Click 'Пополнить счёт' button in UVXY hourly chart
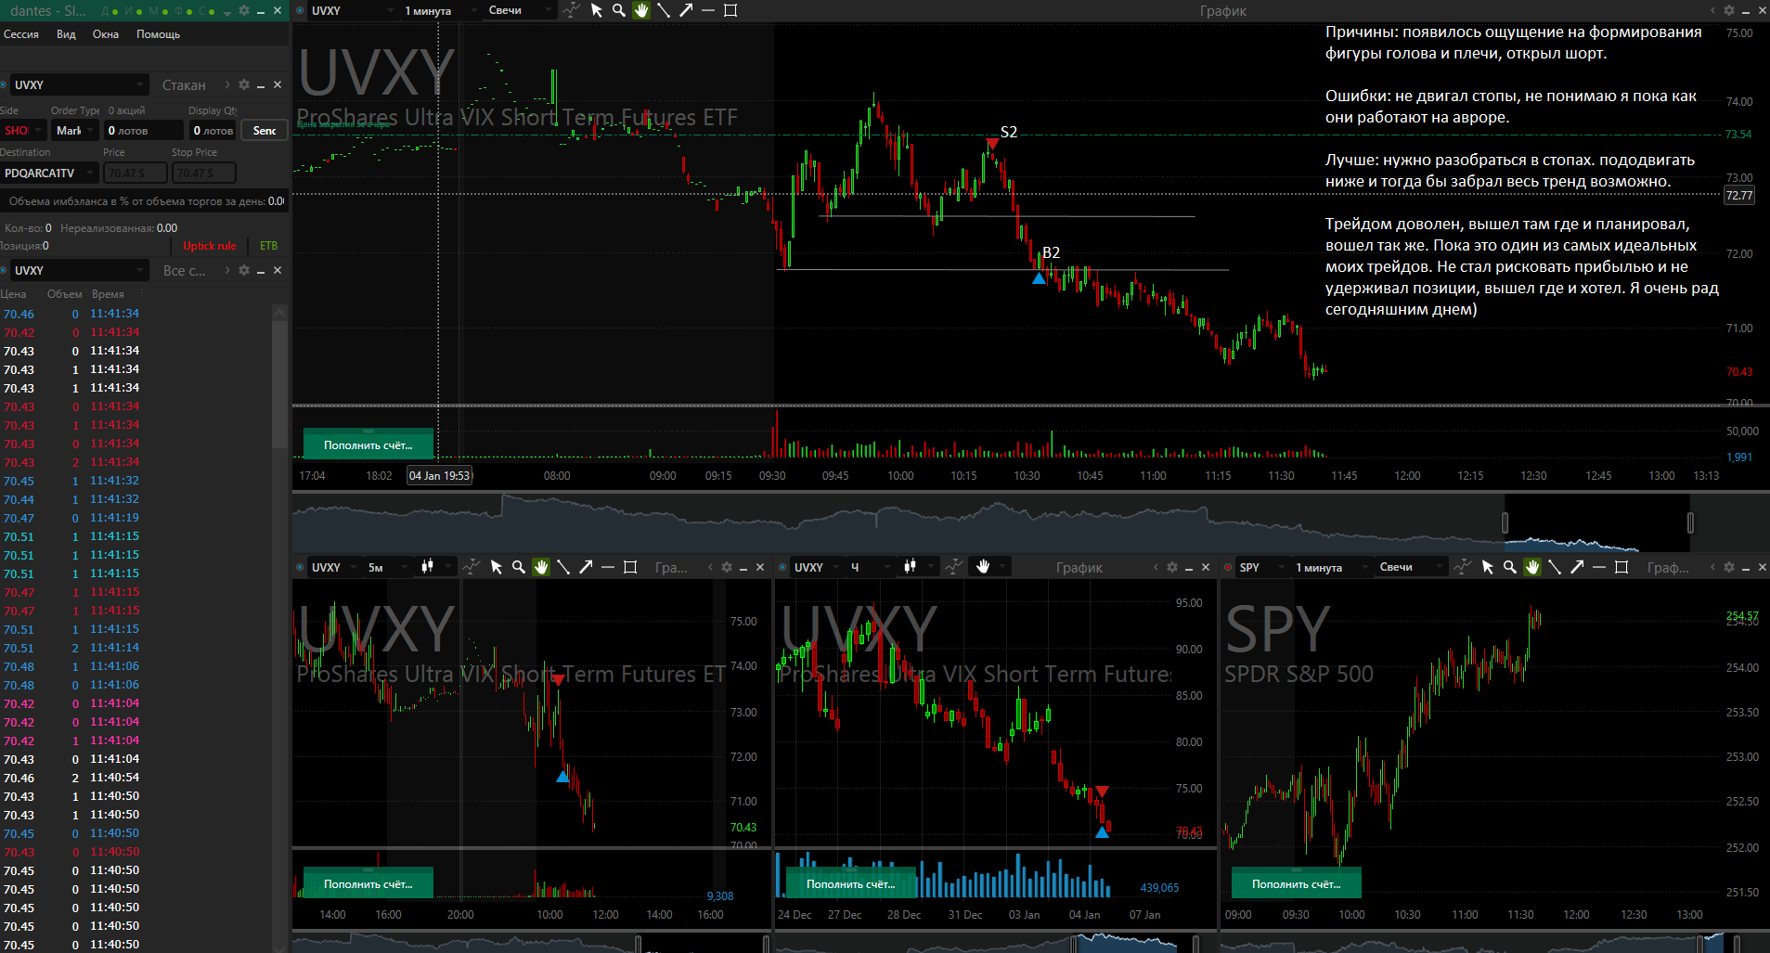Screen dimensions: 1770x953 click(x=851, y=884)
